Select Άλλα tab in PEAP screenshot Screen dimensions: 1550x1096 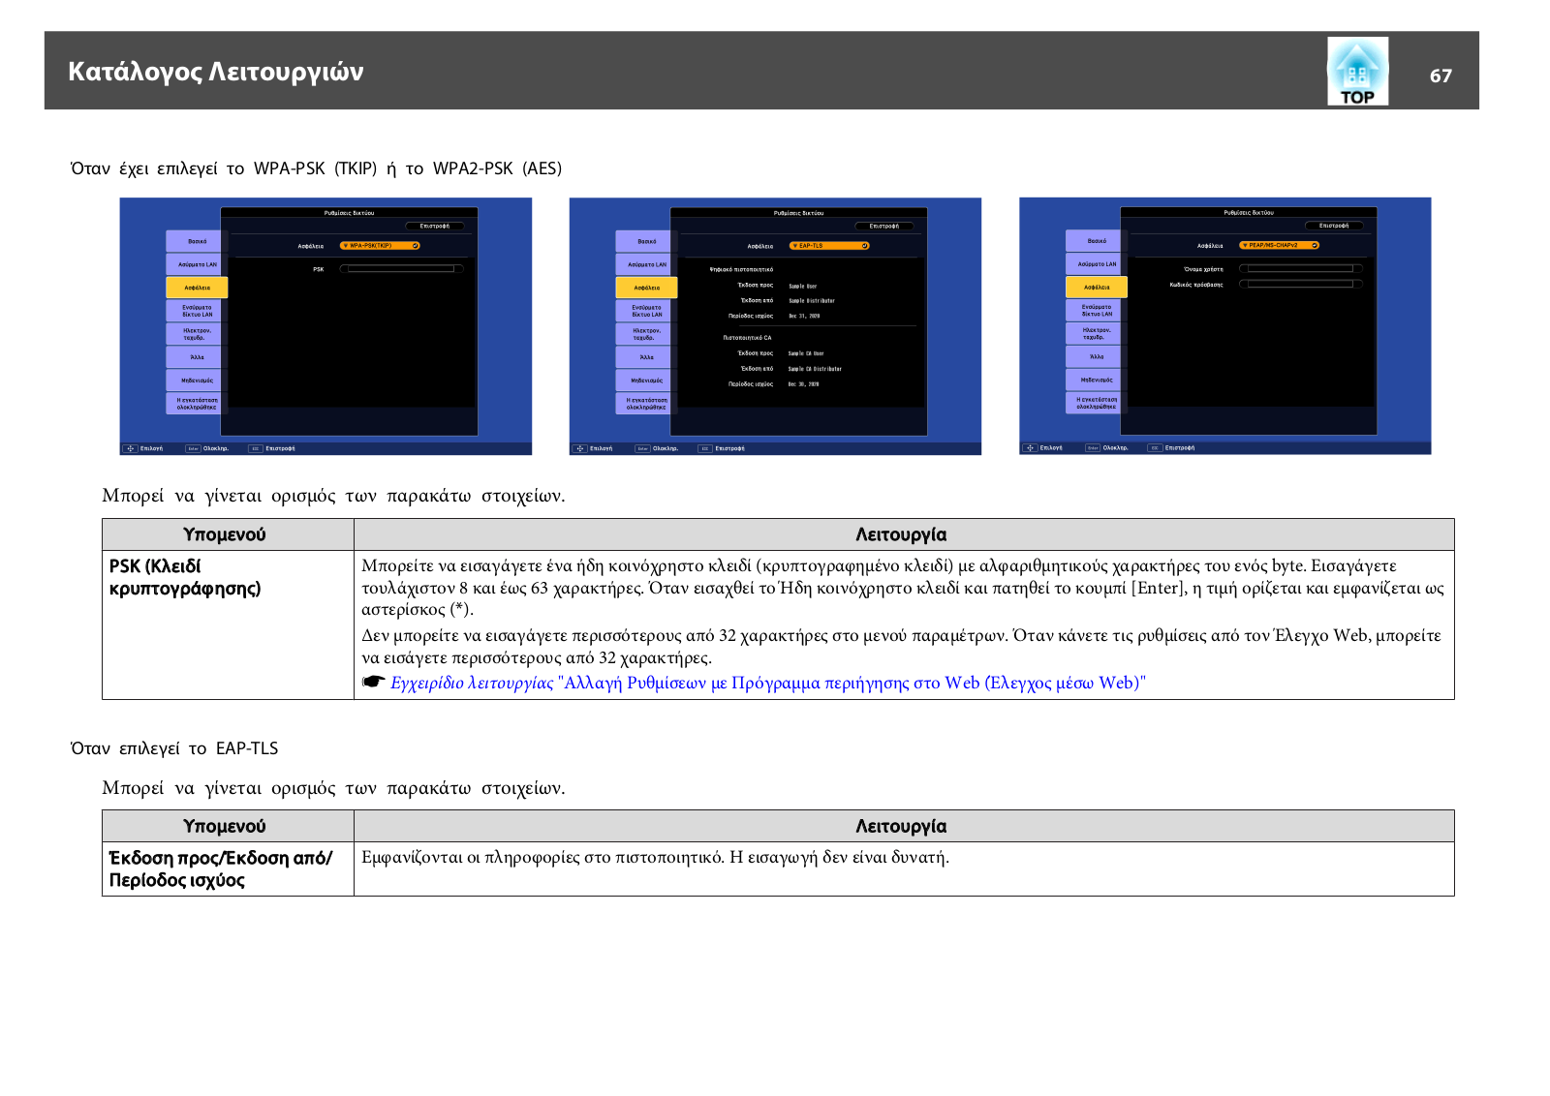[x=1097, y=356]
